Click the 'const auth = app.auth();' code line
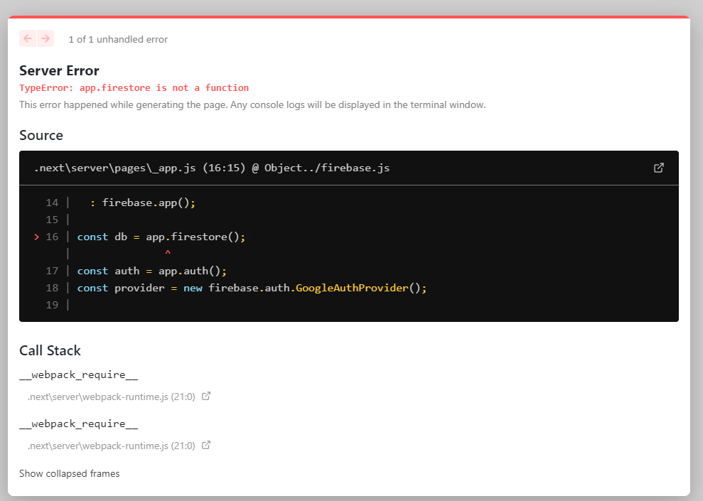The width and height of the screenshot is (703, 501). click(151, 271)
